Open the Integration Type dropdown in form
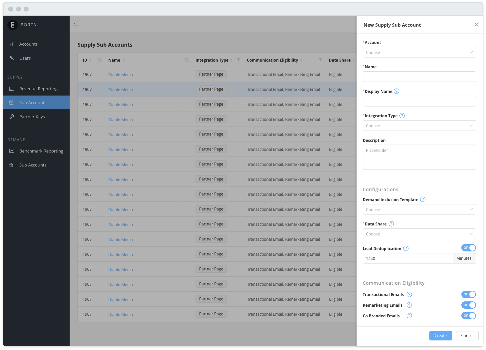 419,126
